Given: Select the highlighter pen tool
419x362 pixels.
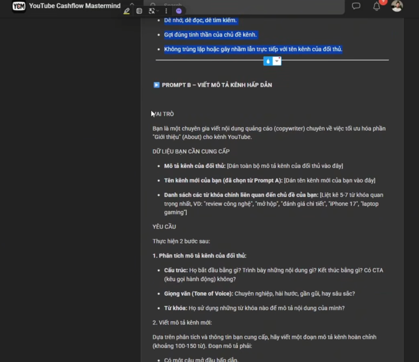Looking at the screenshot, I should click(x=127, y=11).
